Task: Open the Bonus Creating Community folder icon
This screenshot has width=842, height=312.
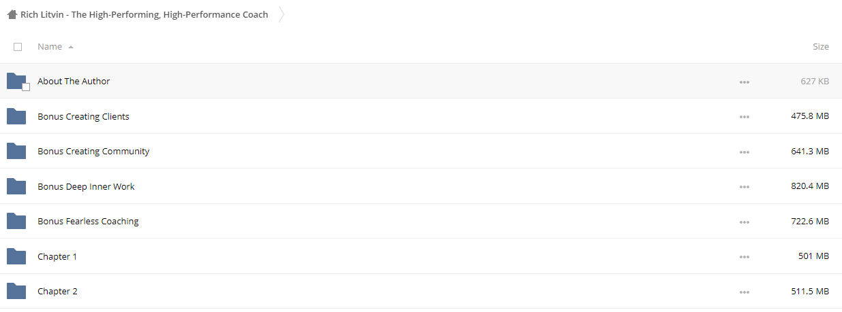Action: pyautogui.click(x=16, y=151)
